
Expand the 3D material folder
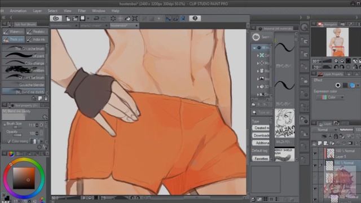pyautogui.click(x=258, y=87)
